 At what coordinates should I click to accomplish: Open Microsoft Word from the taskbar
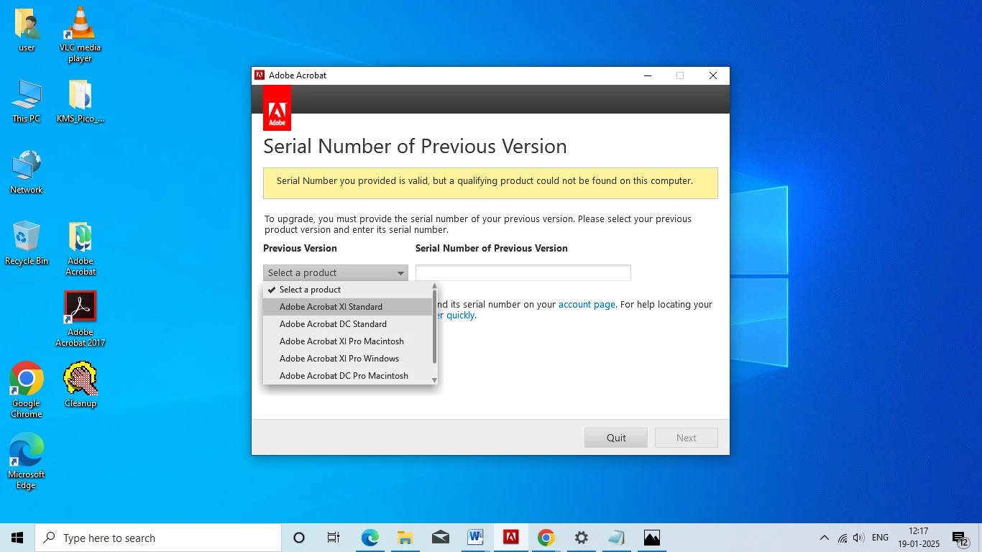(475, 538)
